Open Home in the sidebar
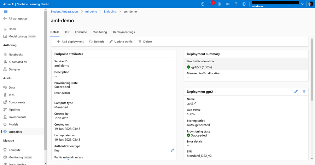 click(13, 29)
